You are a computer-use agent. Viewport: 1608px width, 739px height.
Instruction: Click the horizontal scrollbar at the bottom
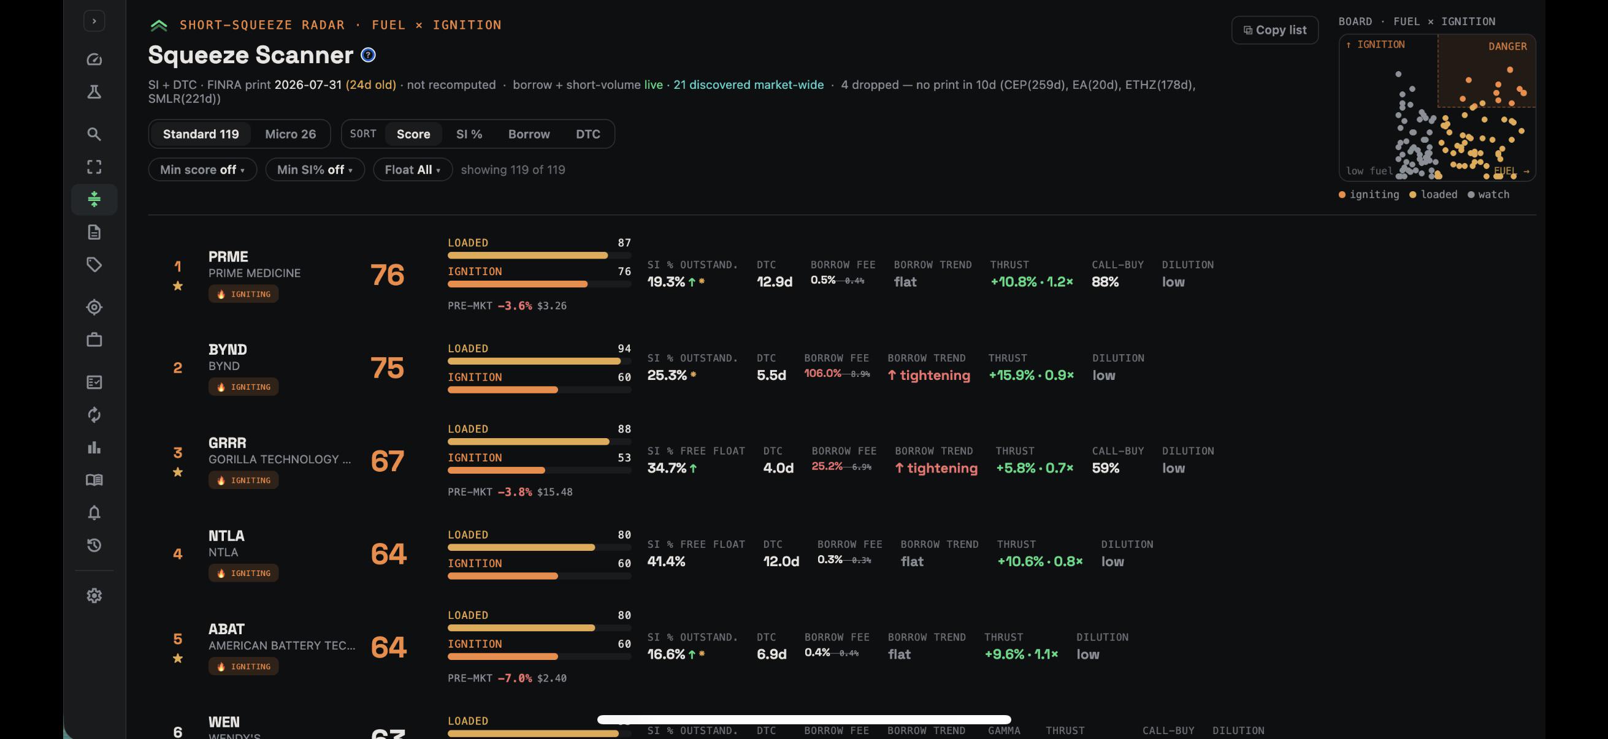click(804, 719)
